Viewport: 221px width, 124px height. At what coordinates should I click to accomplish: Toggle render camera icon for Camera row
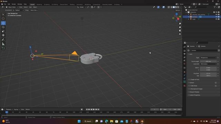[219, 17]
